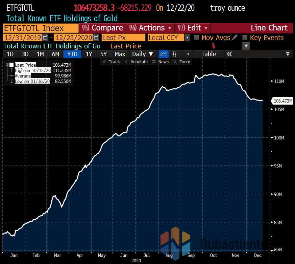
Task: Click the Mov Avgs pencil edit icon
Action: point(235,38)
